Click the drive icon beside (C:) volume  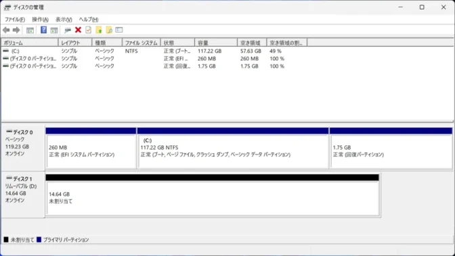[6, 51]
